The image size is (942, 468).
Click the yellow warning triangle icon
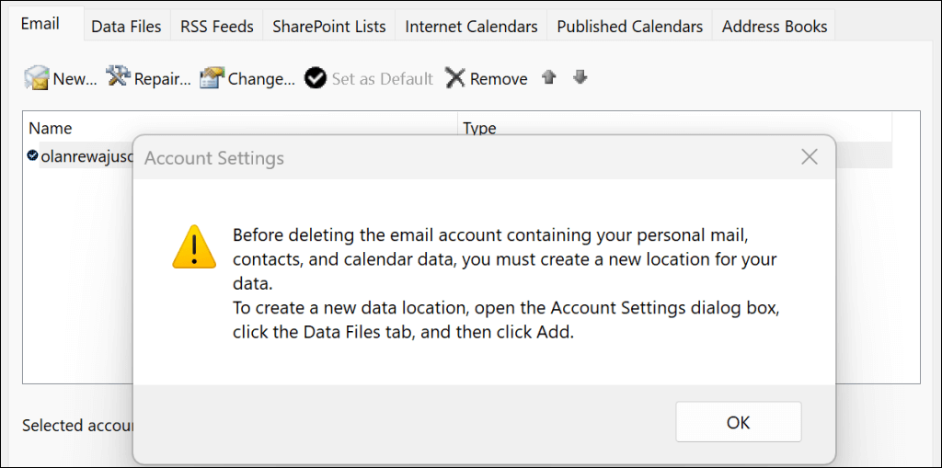pos(194,246)
